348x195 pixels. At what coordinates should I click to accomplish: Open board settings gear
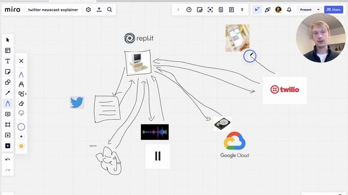pyautogui.click(x=88, y=10)
